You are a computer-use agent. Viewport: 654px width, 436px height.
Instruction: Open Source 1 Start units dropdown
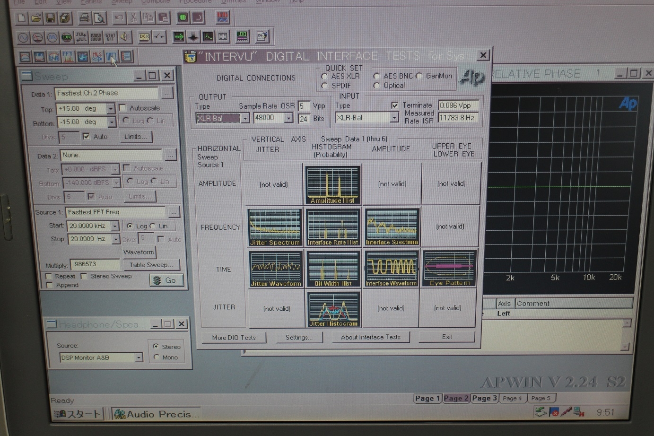(115, 226)
